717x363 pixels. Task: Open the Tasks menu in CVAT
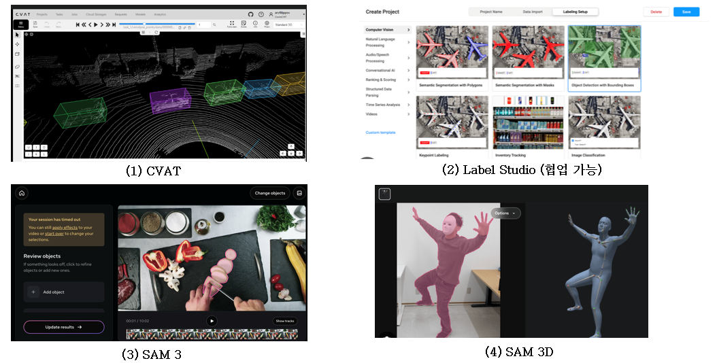(59, 15)
